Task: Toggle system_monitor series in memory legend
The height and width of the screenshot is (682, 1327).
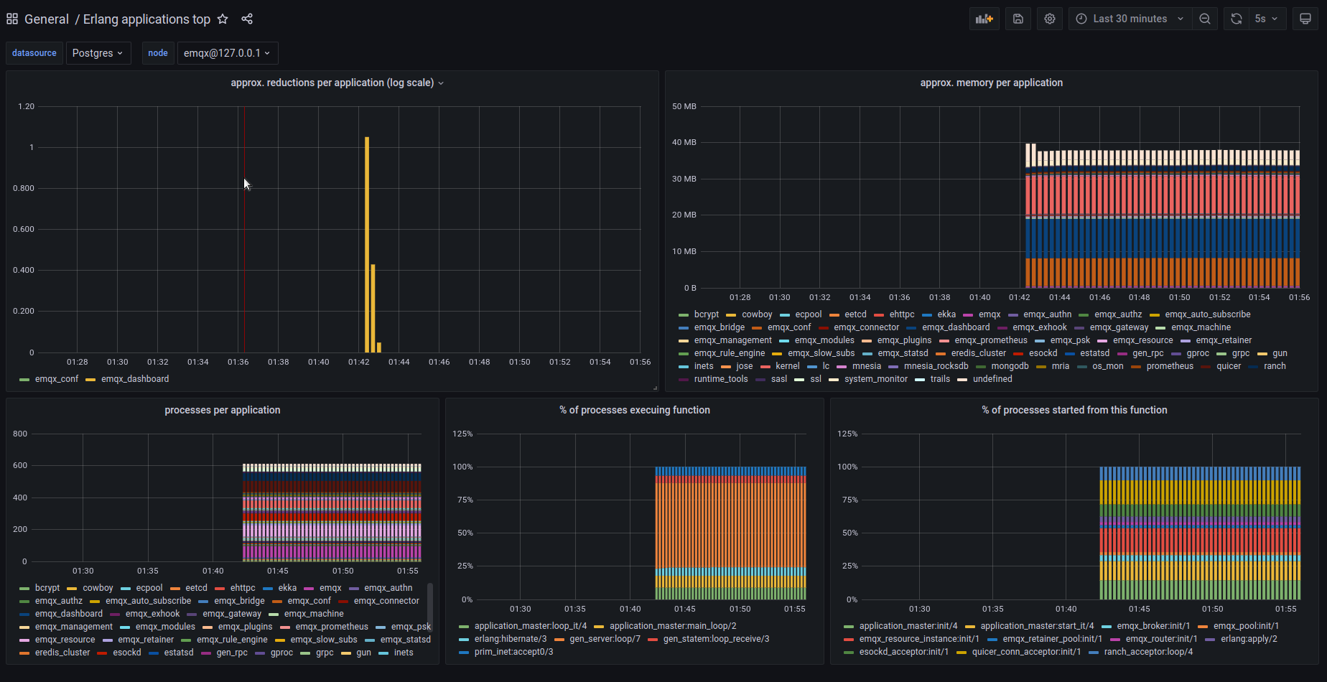Action: [x=876, y=379]
